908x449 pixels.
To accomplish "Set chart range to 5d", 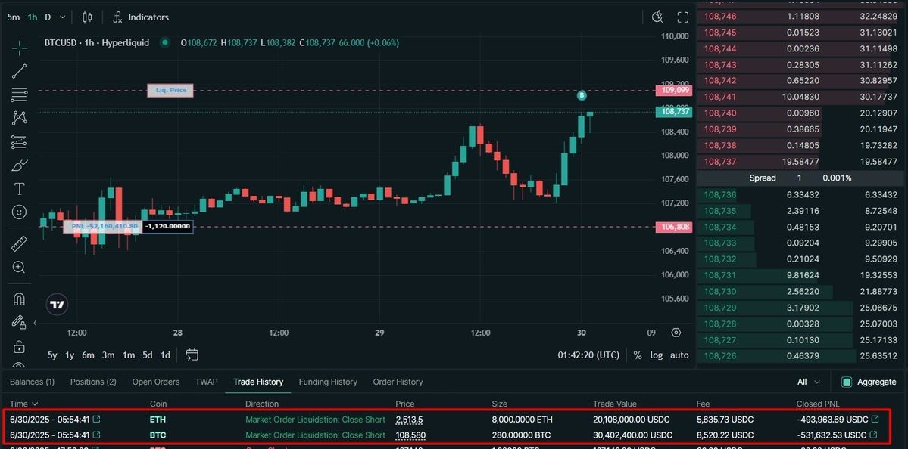I will (x=148, y=355).
